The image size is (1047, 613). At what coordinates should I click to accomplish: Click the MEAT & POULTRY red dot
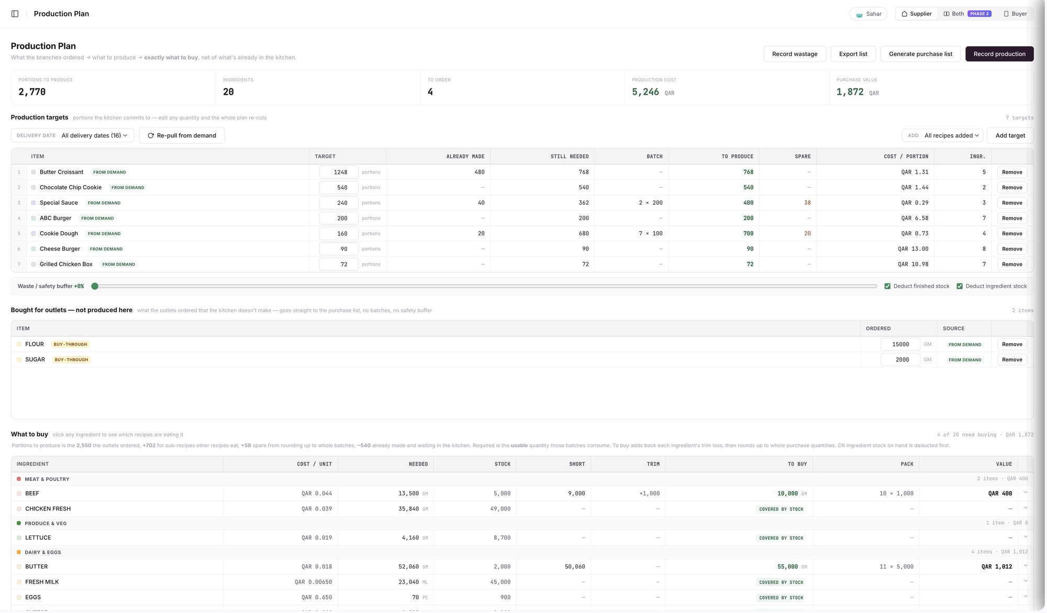pyautogui.click(x=19, y=479)
